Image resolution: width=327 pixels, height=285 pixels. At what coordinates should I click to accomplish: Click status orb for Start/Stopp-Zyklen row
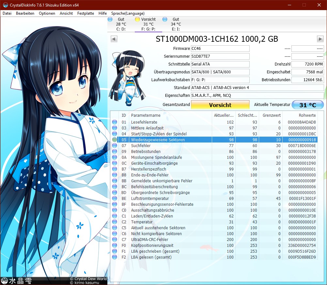point(115,134)
